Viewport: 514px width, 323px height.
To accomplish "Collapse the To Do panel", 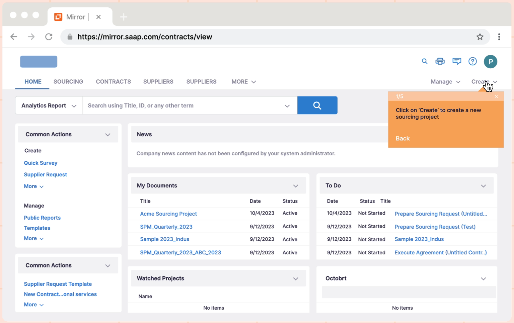I will 484,186.
